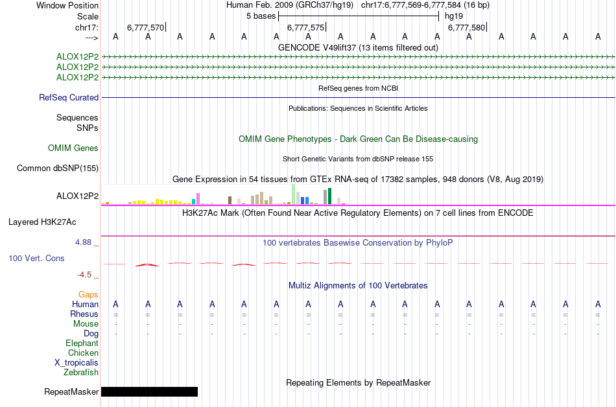Select the Mouse species label
Viewport: 616px width, 407px height.
coord(86,324)
